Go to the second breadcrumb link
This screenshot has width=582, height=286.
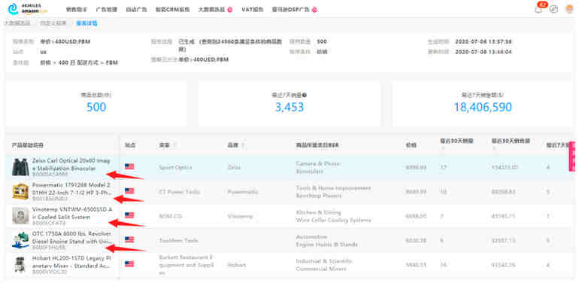coord(53,23)
